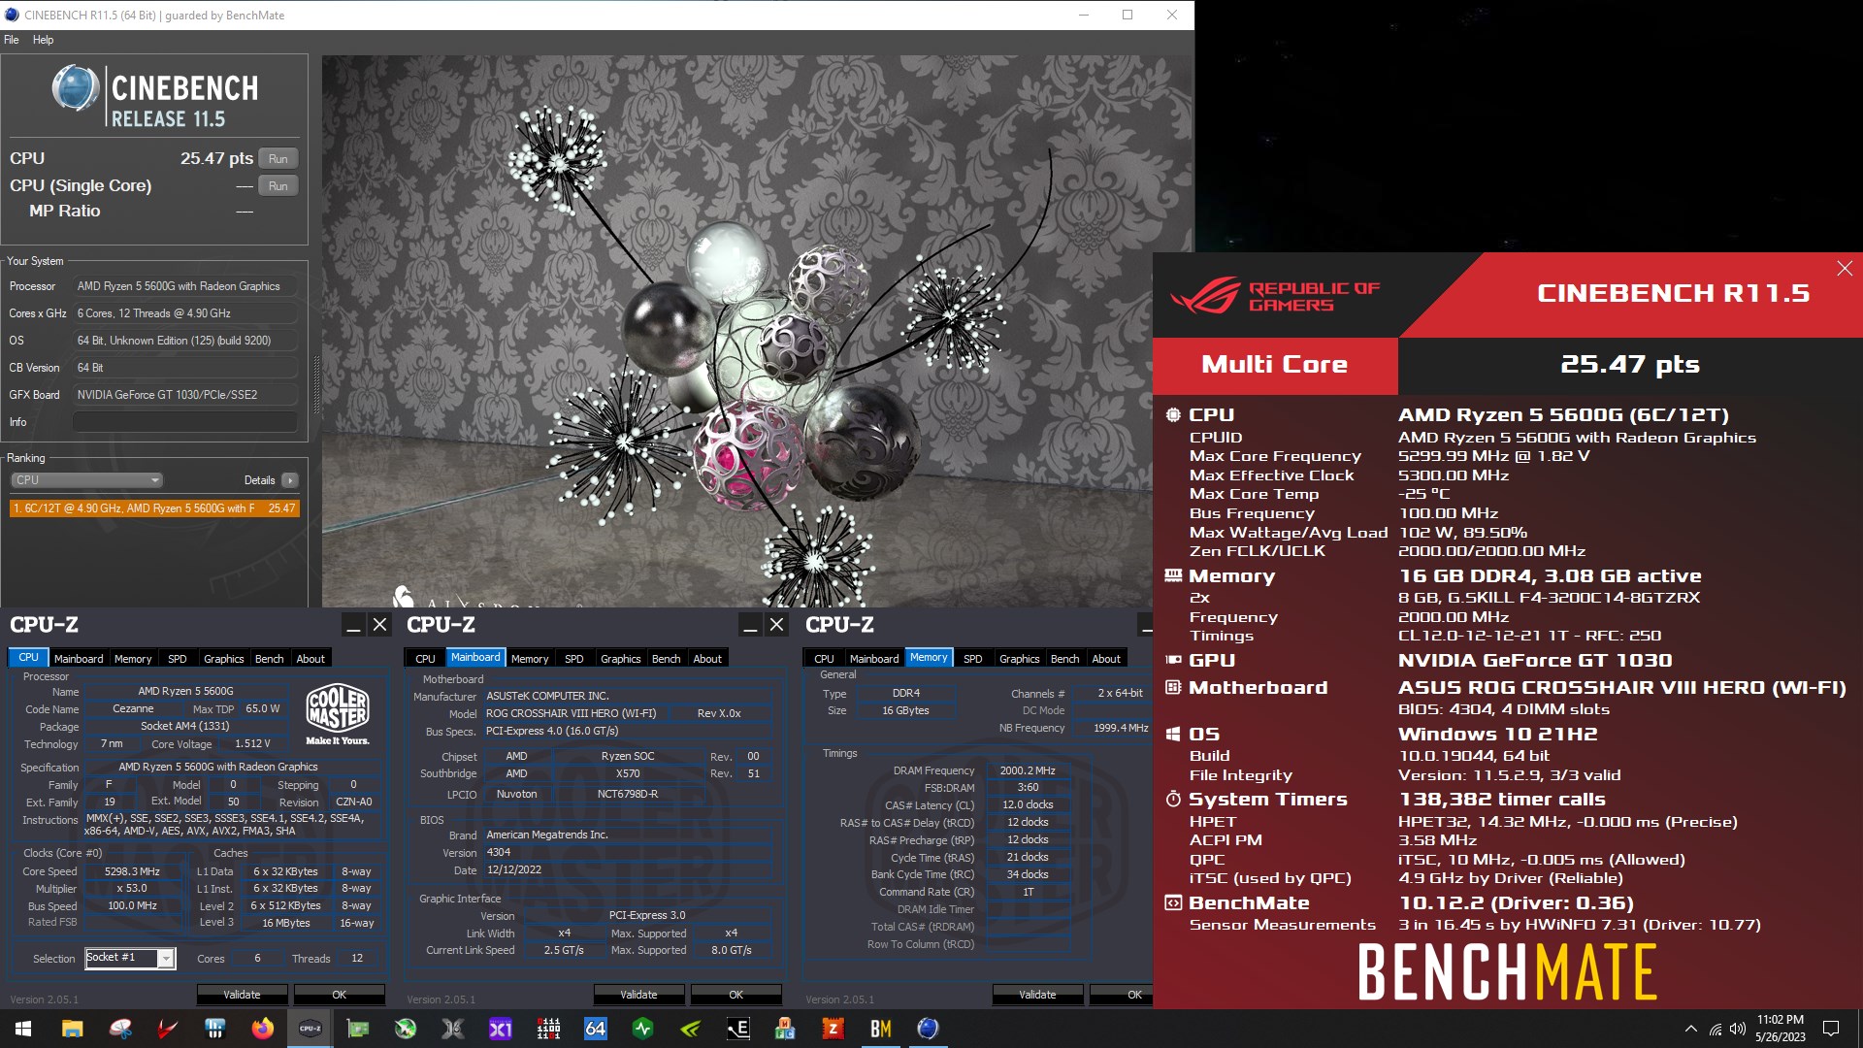The width and height of the screenshot is (1863, 1048).
Task: Click the taskbar clock showing 11:02 PM
Action: point(1780,1029)
